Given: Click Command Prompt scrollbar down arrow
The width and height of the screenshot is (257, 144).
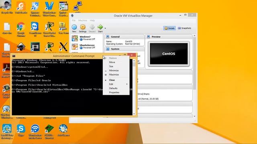Looking at the screenshot, I should [134, 114].
